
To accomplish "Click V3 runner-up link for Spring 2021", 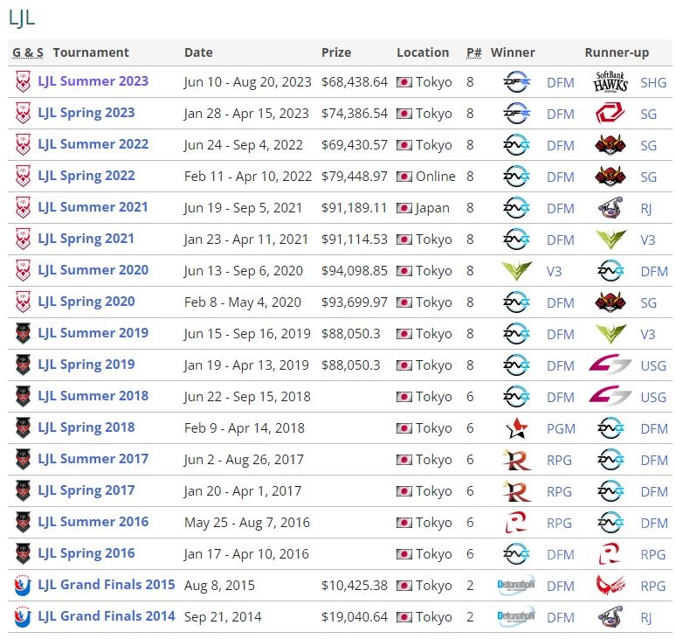I will pyautogui.click(x=647, y=240).
